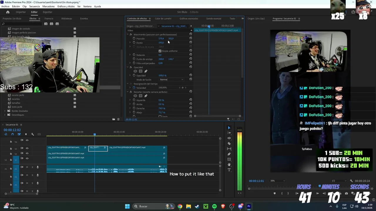This screenshot has height=211, width=376.
Task: Select the Pen tool in tools panel
Action: click(229, 154)
